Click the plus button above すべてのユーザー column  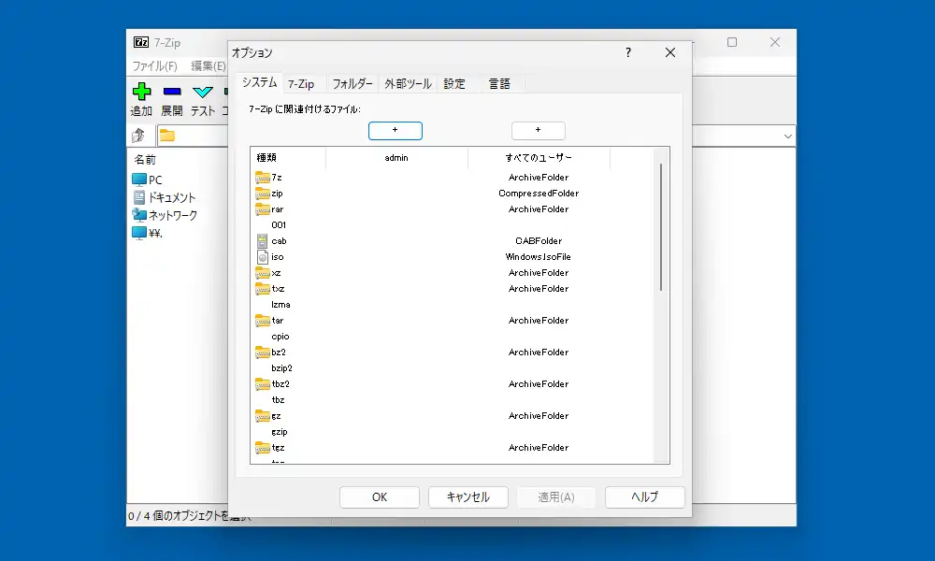coord(539,131)
